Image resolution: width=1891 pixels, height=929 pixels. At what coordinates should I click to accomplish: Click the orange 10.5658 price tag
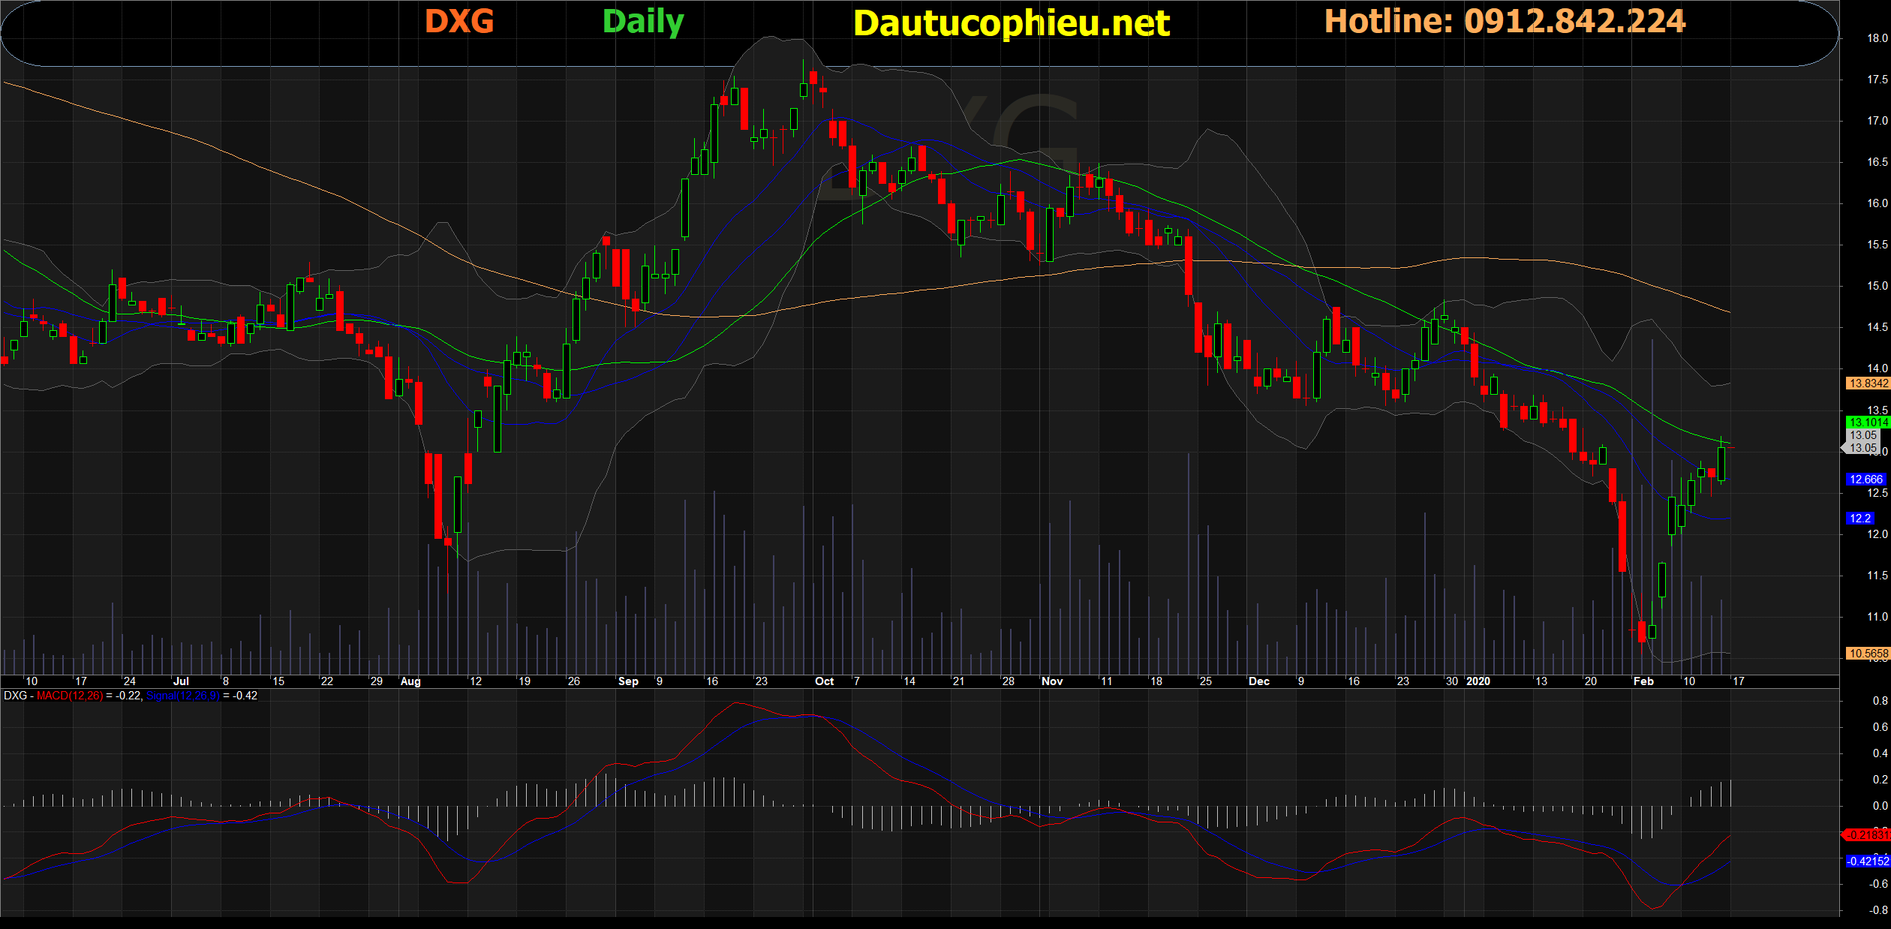click(x=1867, y=654)
